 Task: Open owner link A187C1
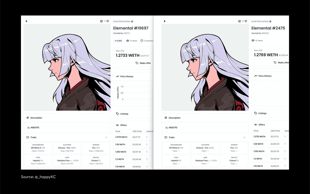127,33
